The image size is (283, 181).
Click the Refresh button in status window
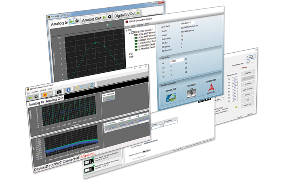point(251,57)
